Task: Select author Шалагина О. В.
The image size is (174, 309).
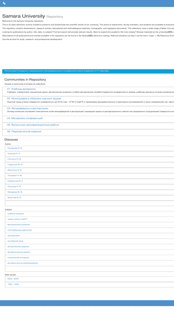Action: 15,170
